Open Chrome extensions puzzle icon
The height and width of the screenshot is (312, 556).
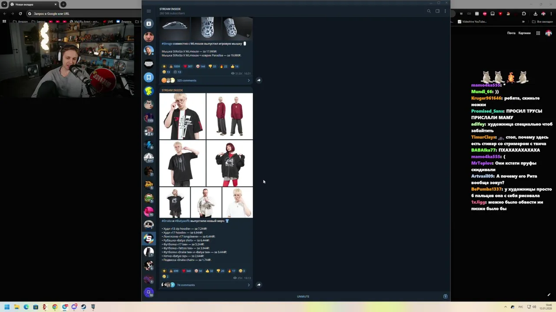(523, 14)
